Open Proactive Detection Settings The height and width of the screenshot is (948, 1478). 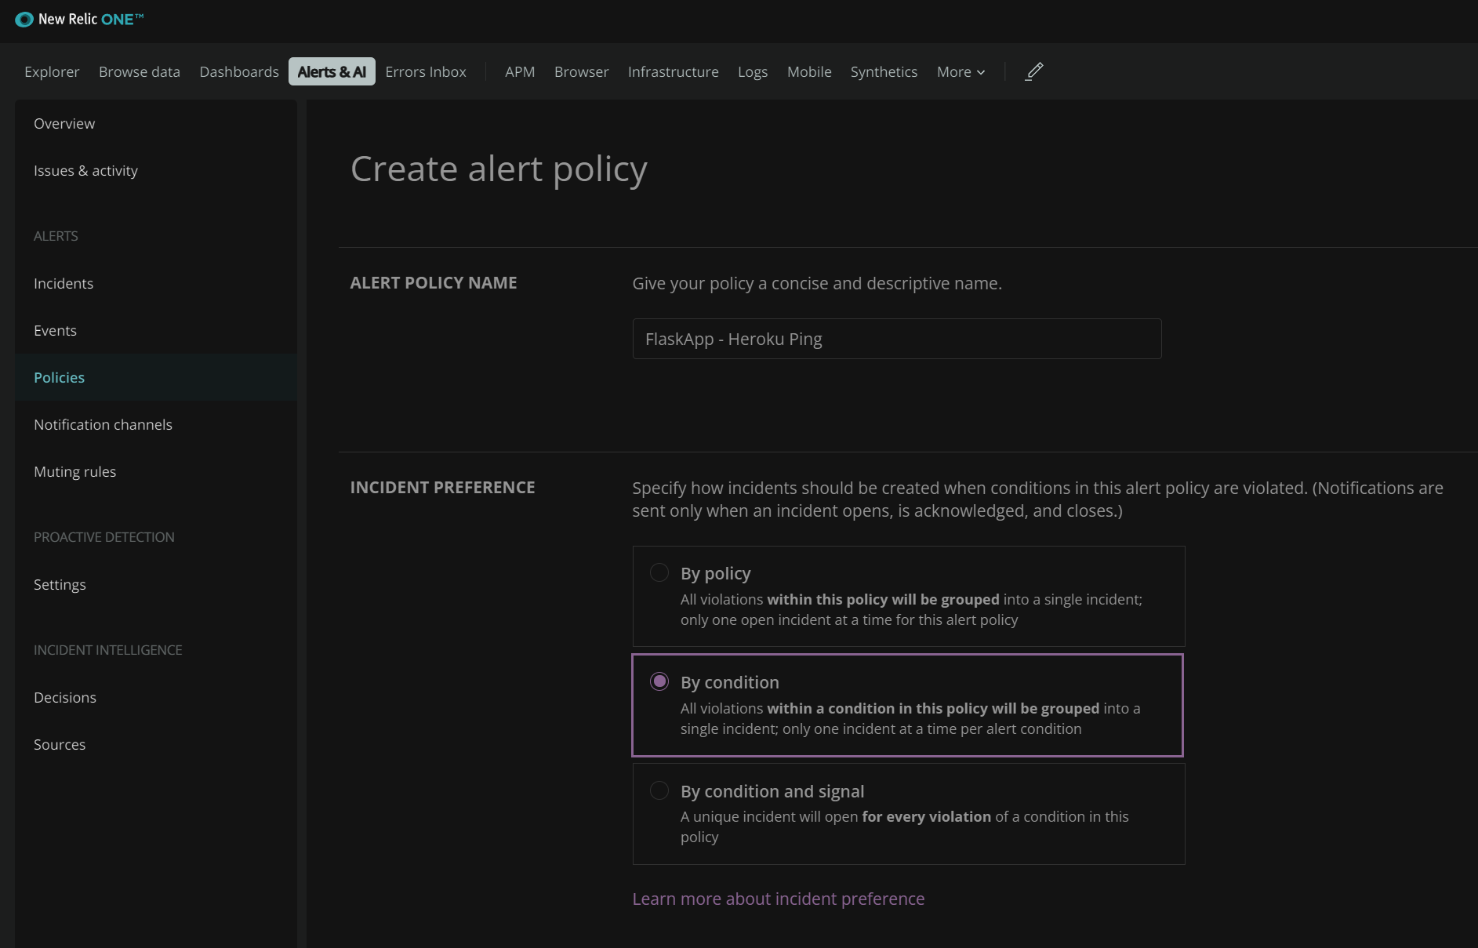[156, 584]
